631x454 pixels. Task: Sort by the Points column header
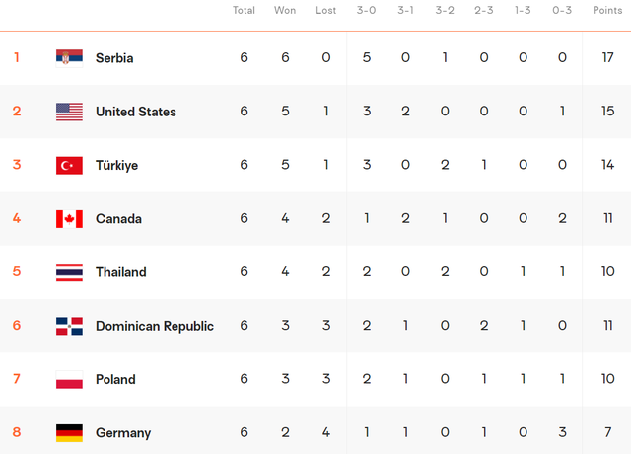pos(607,10)
